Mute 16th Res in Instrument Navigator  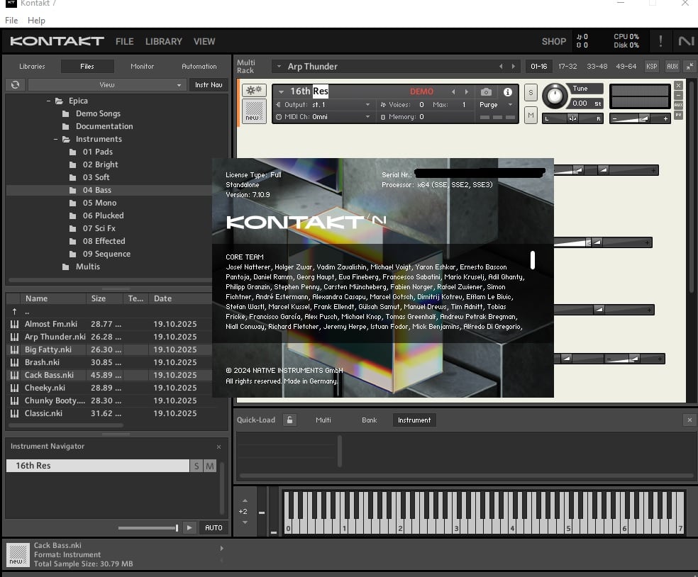(x=210, y=466)
